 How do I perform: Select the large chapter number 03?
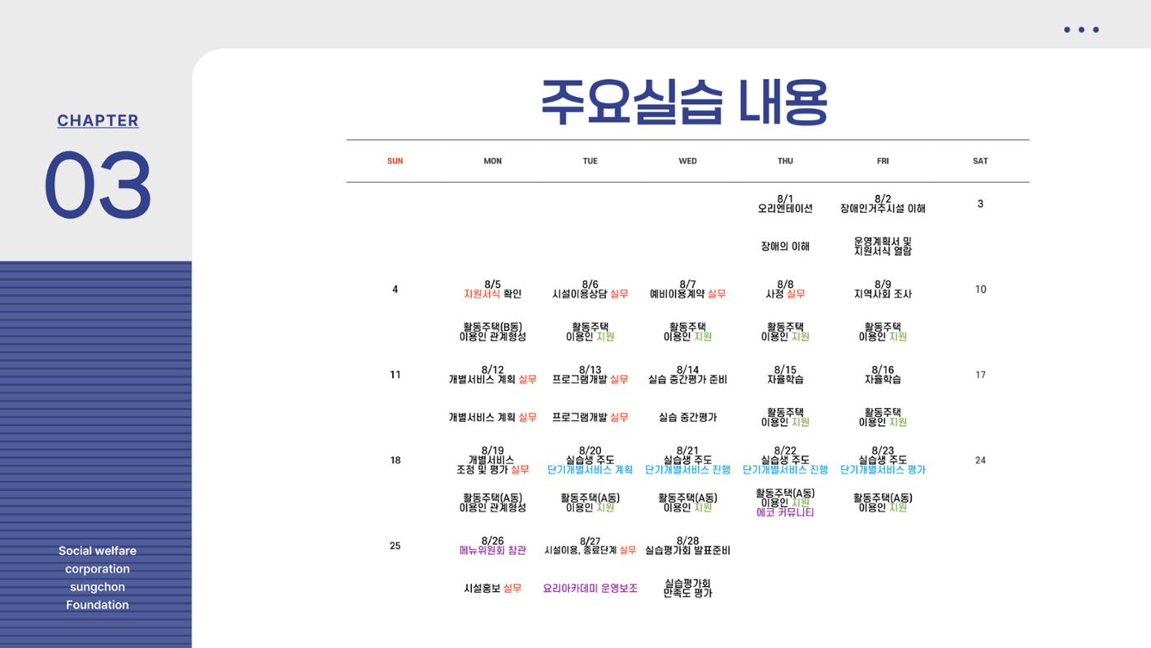click(98, 185)
